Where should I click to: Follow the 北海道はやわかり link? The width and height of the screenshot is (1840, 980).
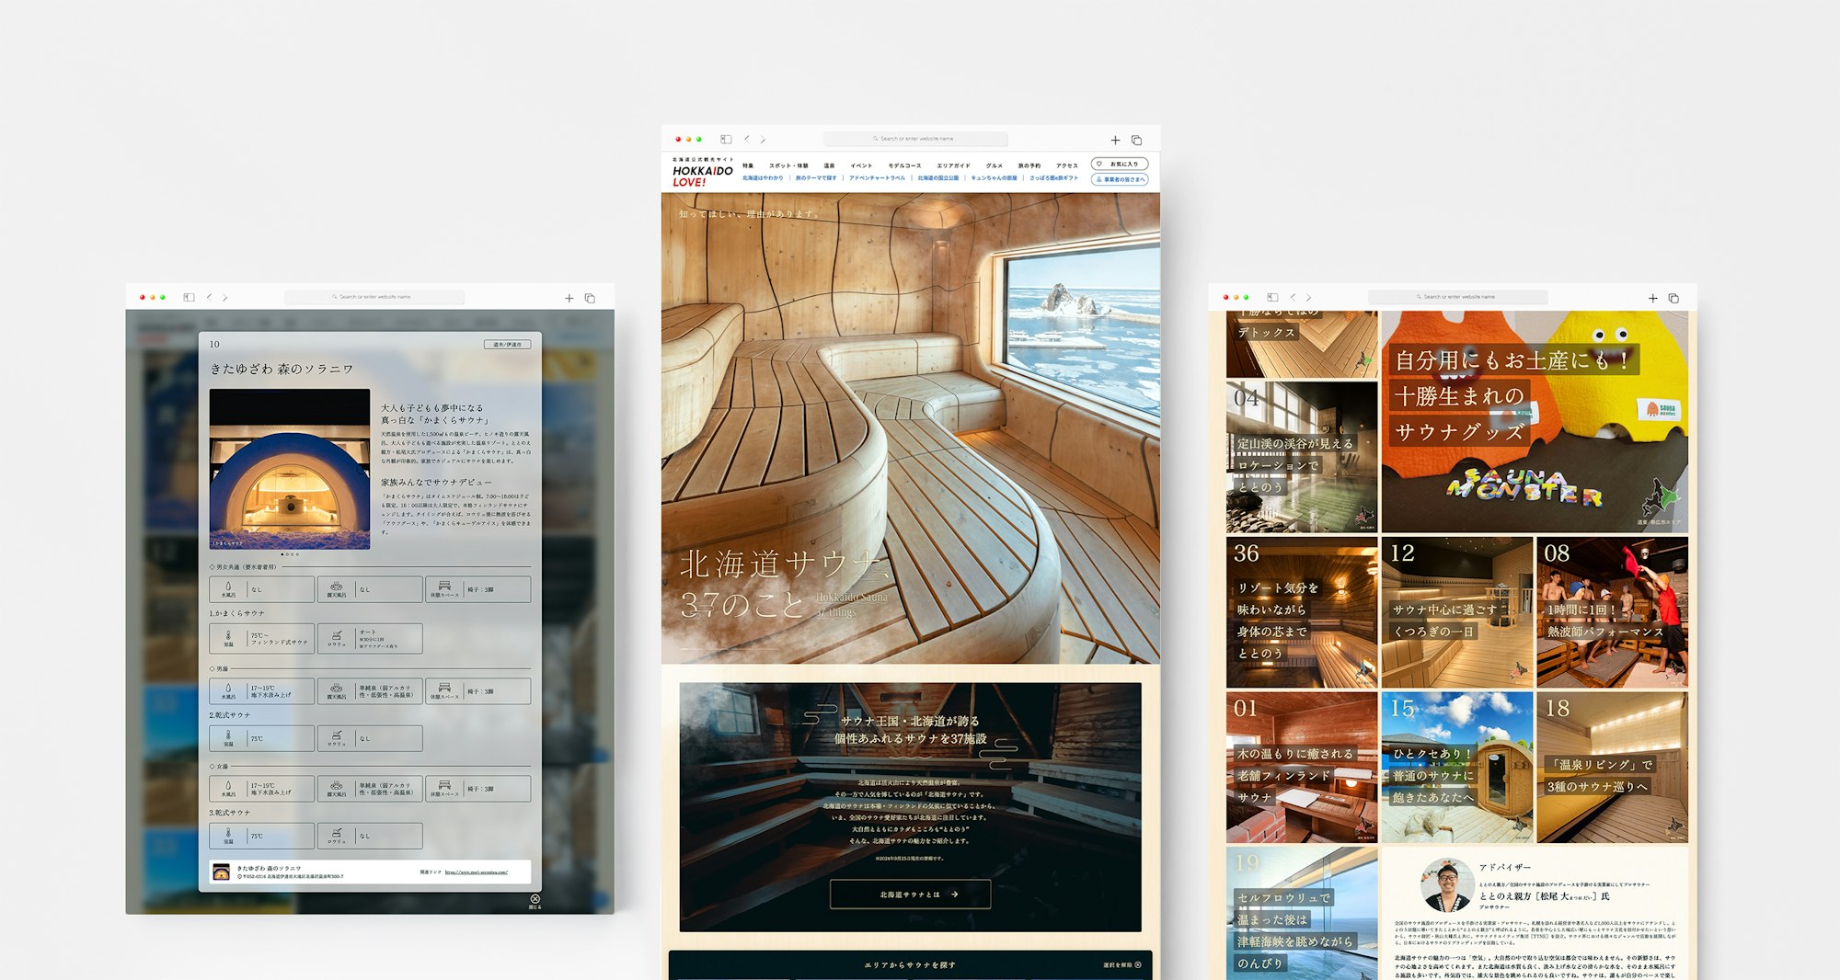[x=763, y=178]
